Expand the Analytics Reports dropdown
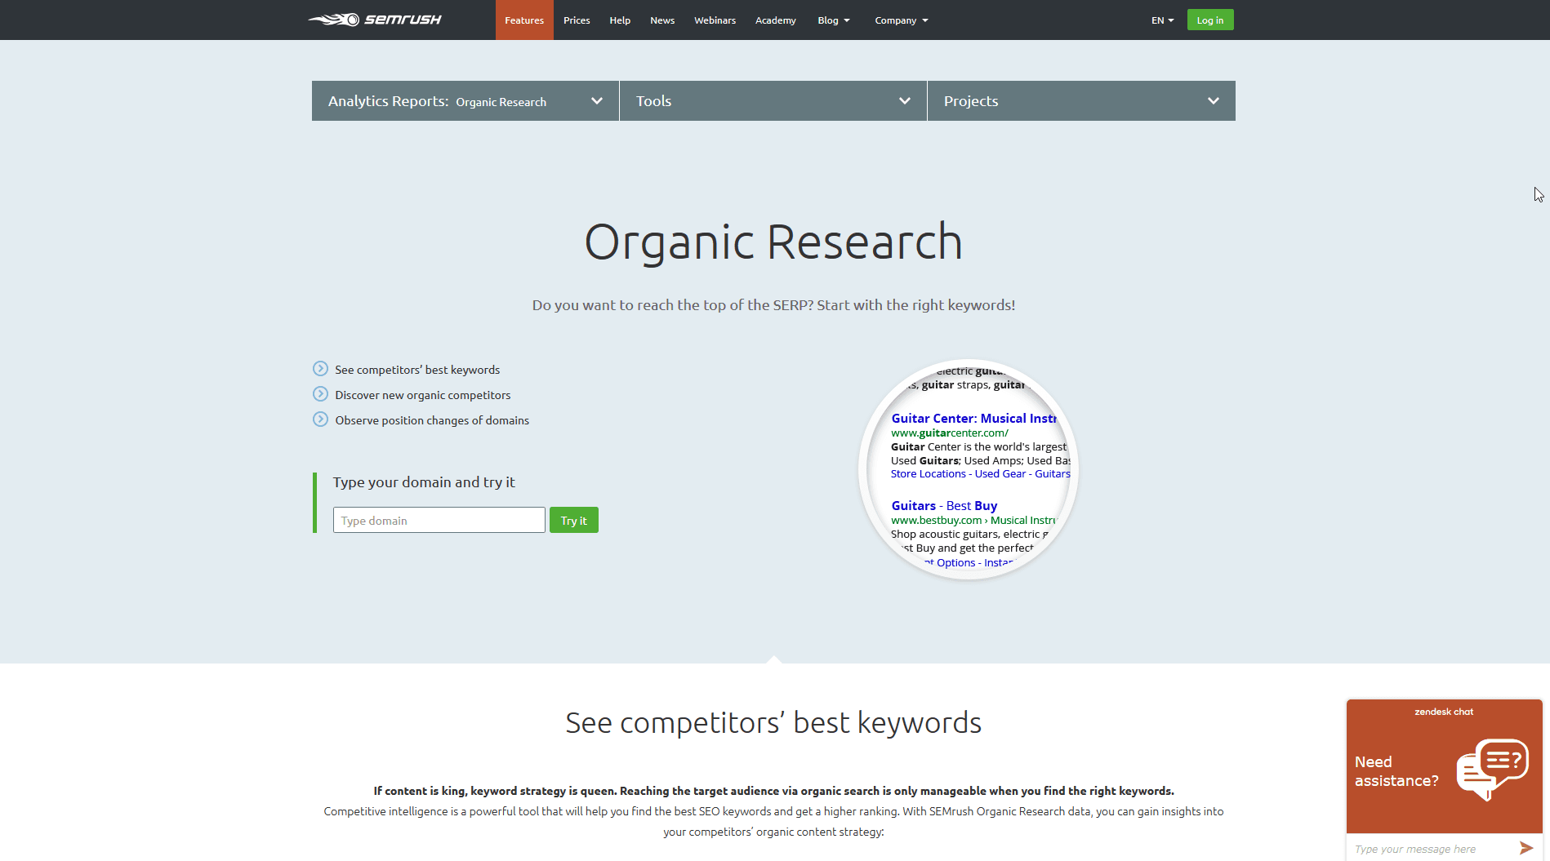 pyautogui.click(x=598, y=100)
